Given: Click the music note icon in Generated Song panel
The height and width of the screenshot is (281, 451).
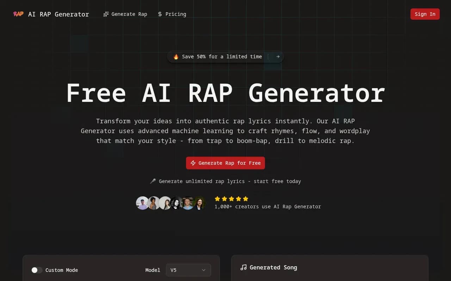Looking at the screenshot, I should tap(243, 267).
